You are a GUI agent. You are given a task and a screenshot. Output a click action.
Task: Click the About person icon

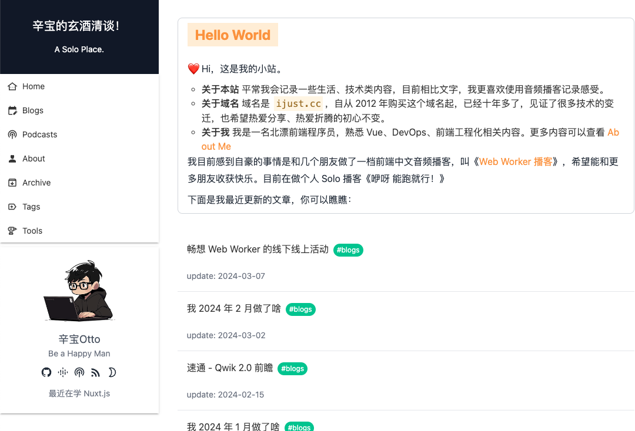tap(12, 159)
